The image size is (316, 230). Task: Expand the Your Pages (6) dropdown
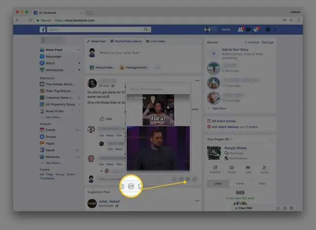coord(219,139)
